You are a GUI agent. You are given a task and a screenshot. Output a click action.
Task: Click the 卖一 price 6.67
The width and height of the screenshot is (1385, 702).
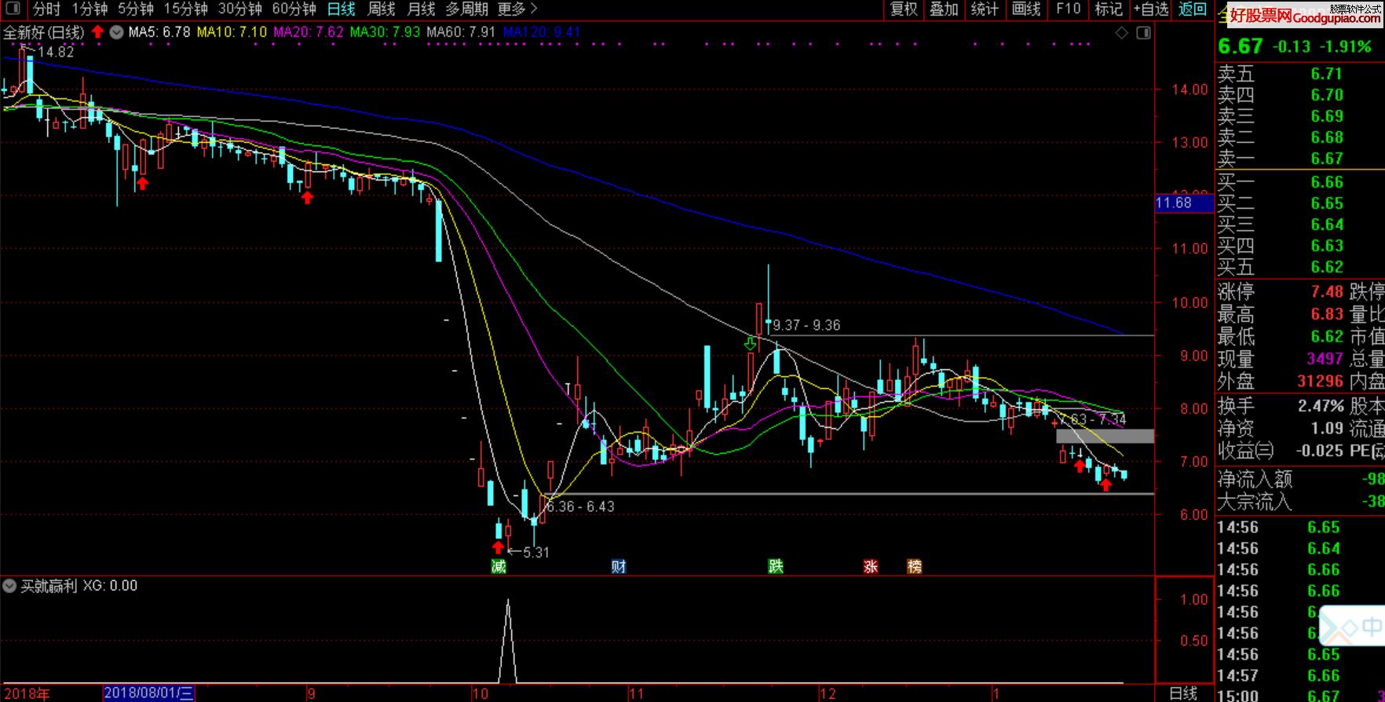(x=1327, y=159)
